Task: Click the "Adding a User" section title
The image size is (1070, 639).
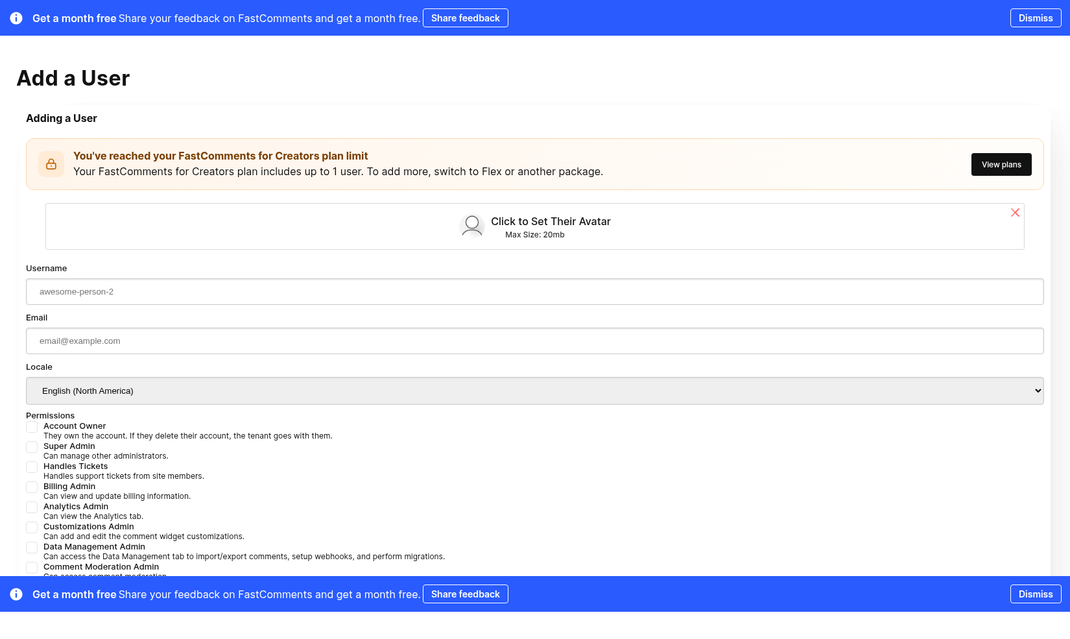Action: (62, 118)
